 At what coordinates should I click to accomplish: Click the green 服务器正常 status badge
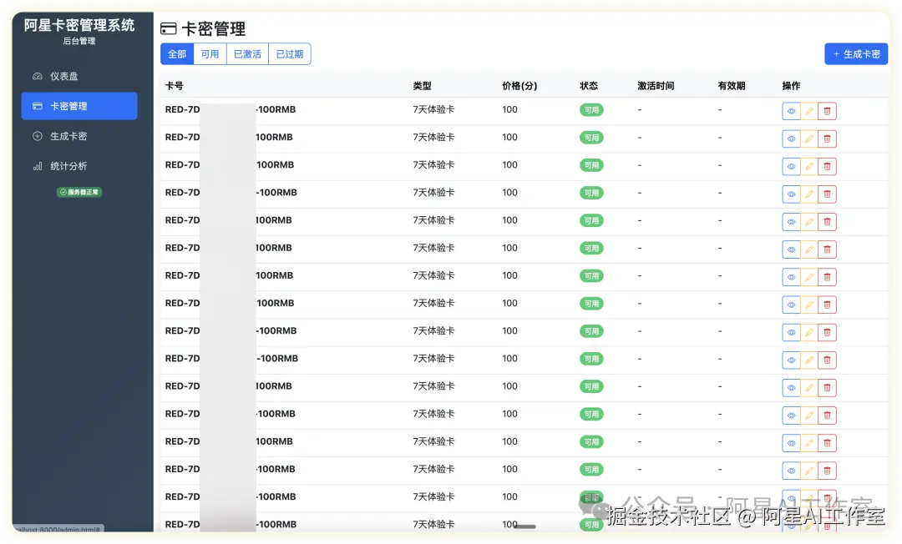79,191
